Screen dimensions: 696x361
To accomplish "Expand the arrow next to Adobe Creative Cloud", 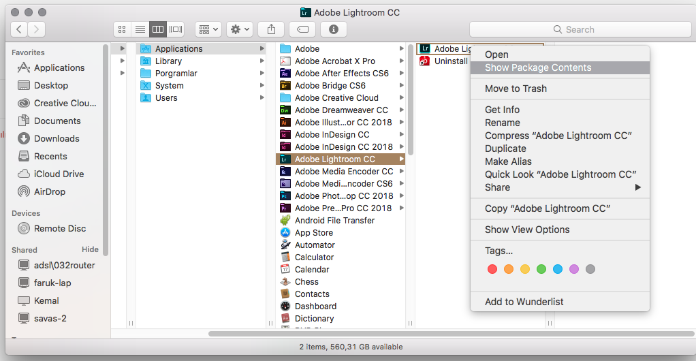I will tap(401, 97).
